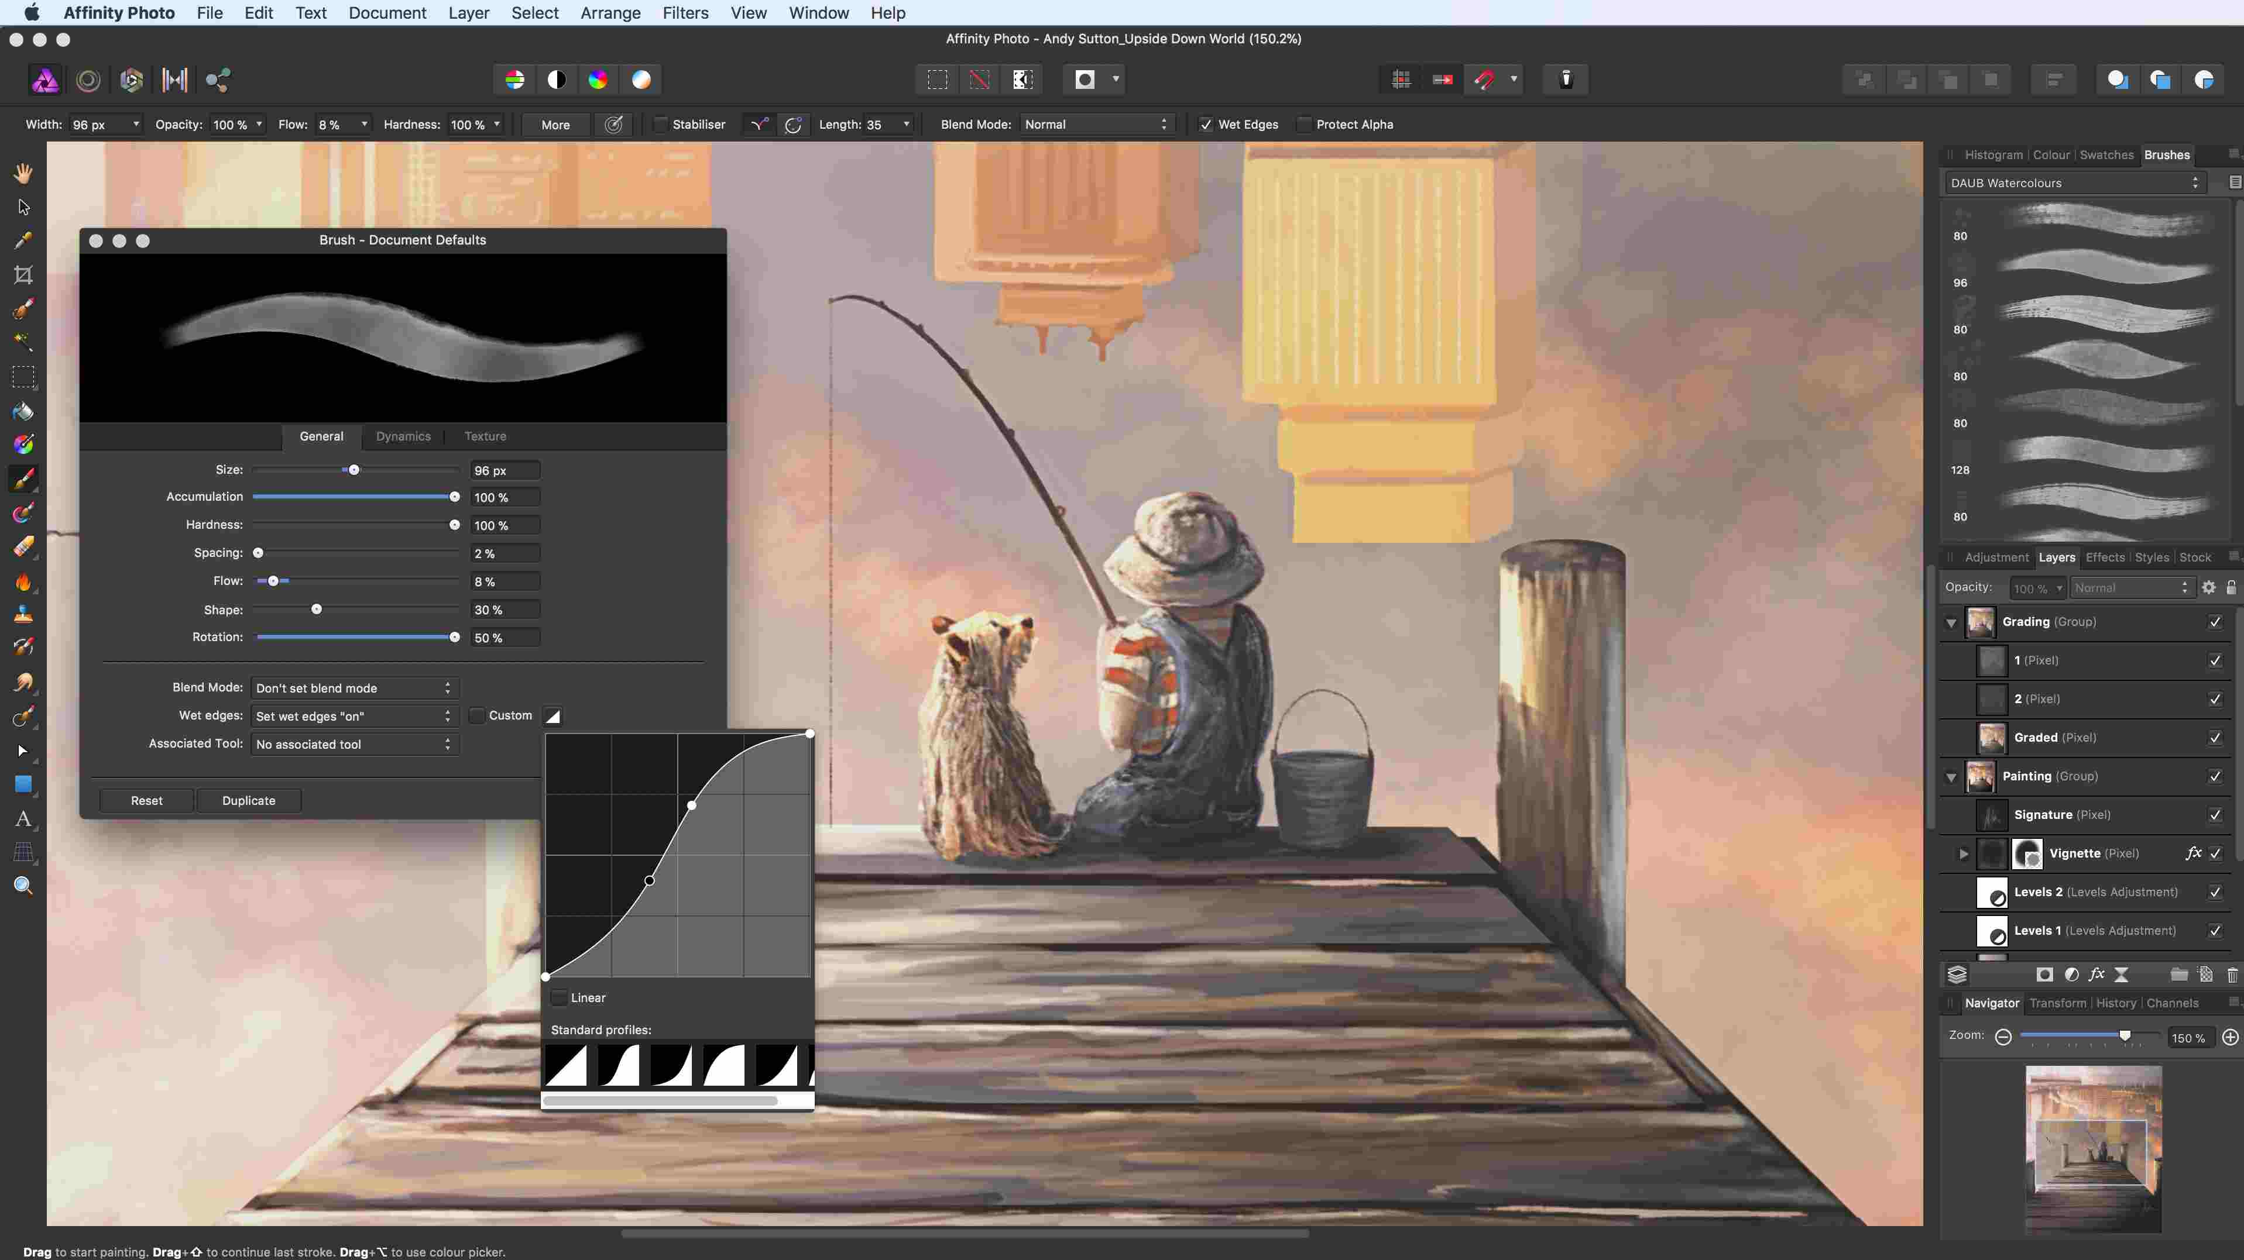Screen dimensions: 2244x1260
Task: Hide the Signature layer via its checkbox
Action: [2215, 815]
